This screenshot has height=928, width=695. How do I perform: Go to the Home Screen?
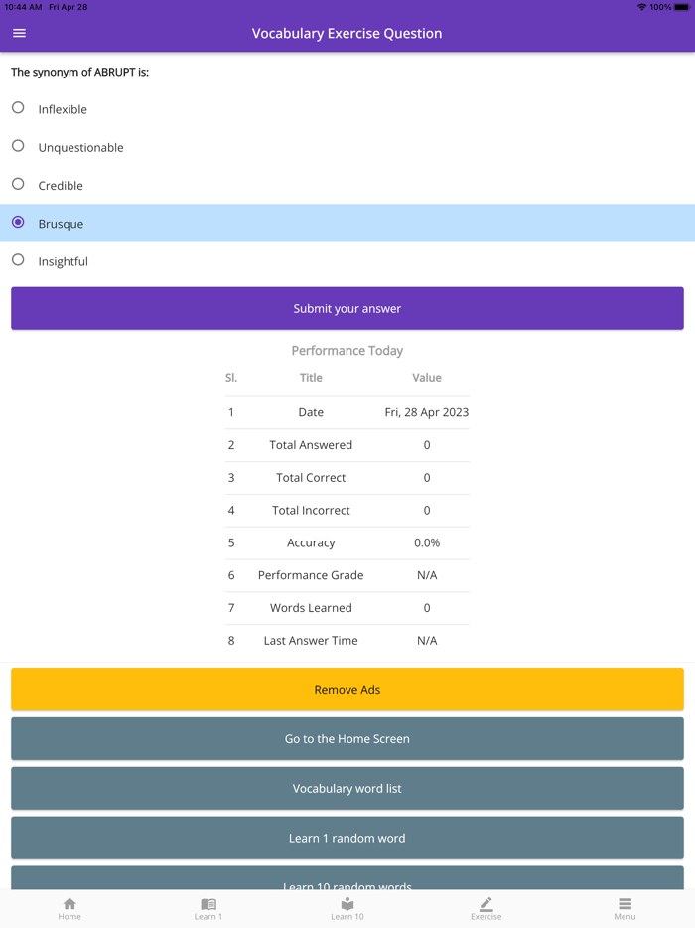(x=347, y=738)
